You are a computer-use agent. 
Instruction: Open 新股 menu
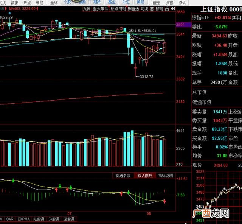click(39, 3)
